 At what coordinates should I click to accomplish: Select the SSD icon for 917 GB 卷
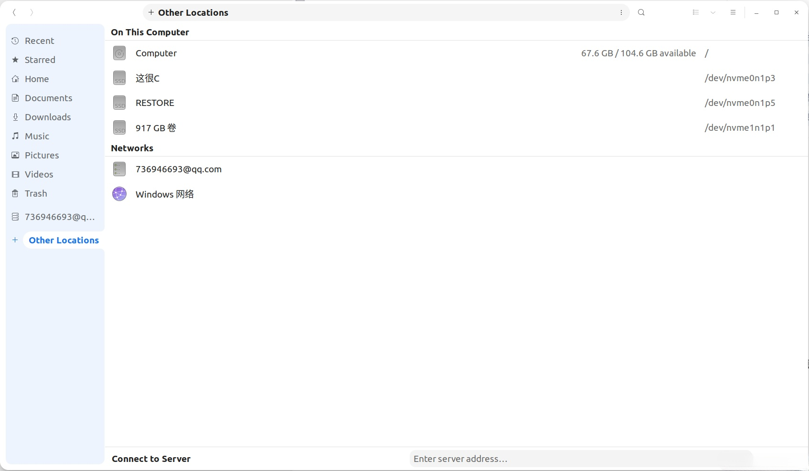[x=119, y=127]
